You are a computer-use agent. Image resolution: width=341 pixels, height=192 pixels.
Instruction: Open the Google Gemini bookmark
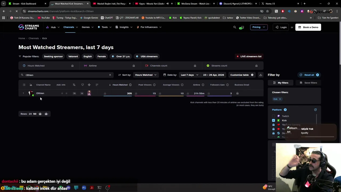point(89,18)
